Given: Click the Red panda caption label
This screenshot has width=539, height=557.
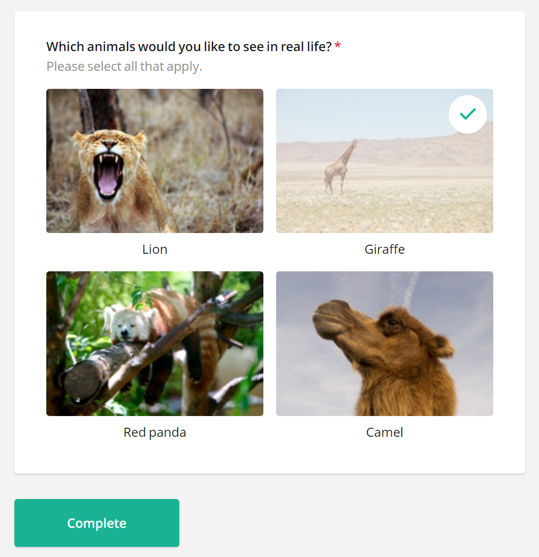Looking at the screenshot, I should 154,432.
